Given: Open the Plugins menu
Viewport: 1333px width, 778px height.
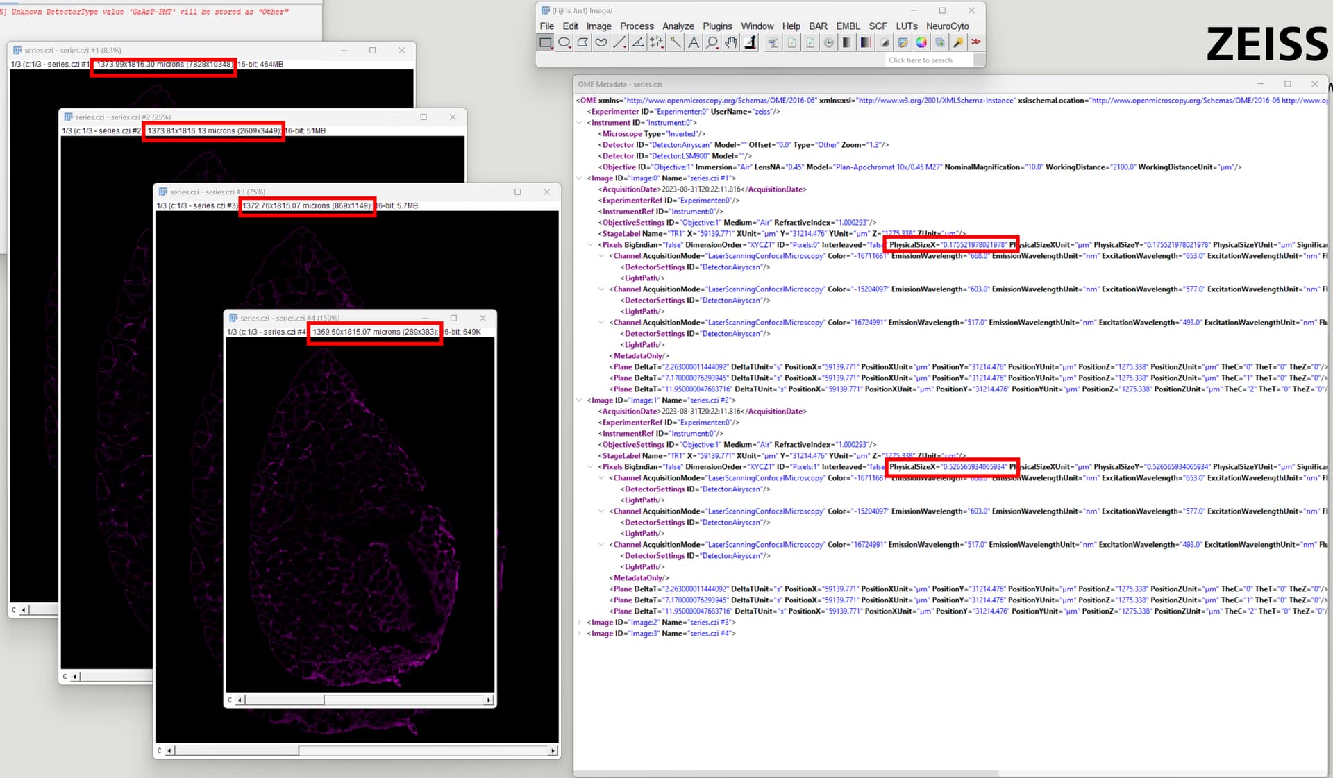Looking at the screenshot, I should tap(717, 26).
